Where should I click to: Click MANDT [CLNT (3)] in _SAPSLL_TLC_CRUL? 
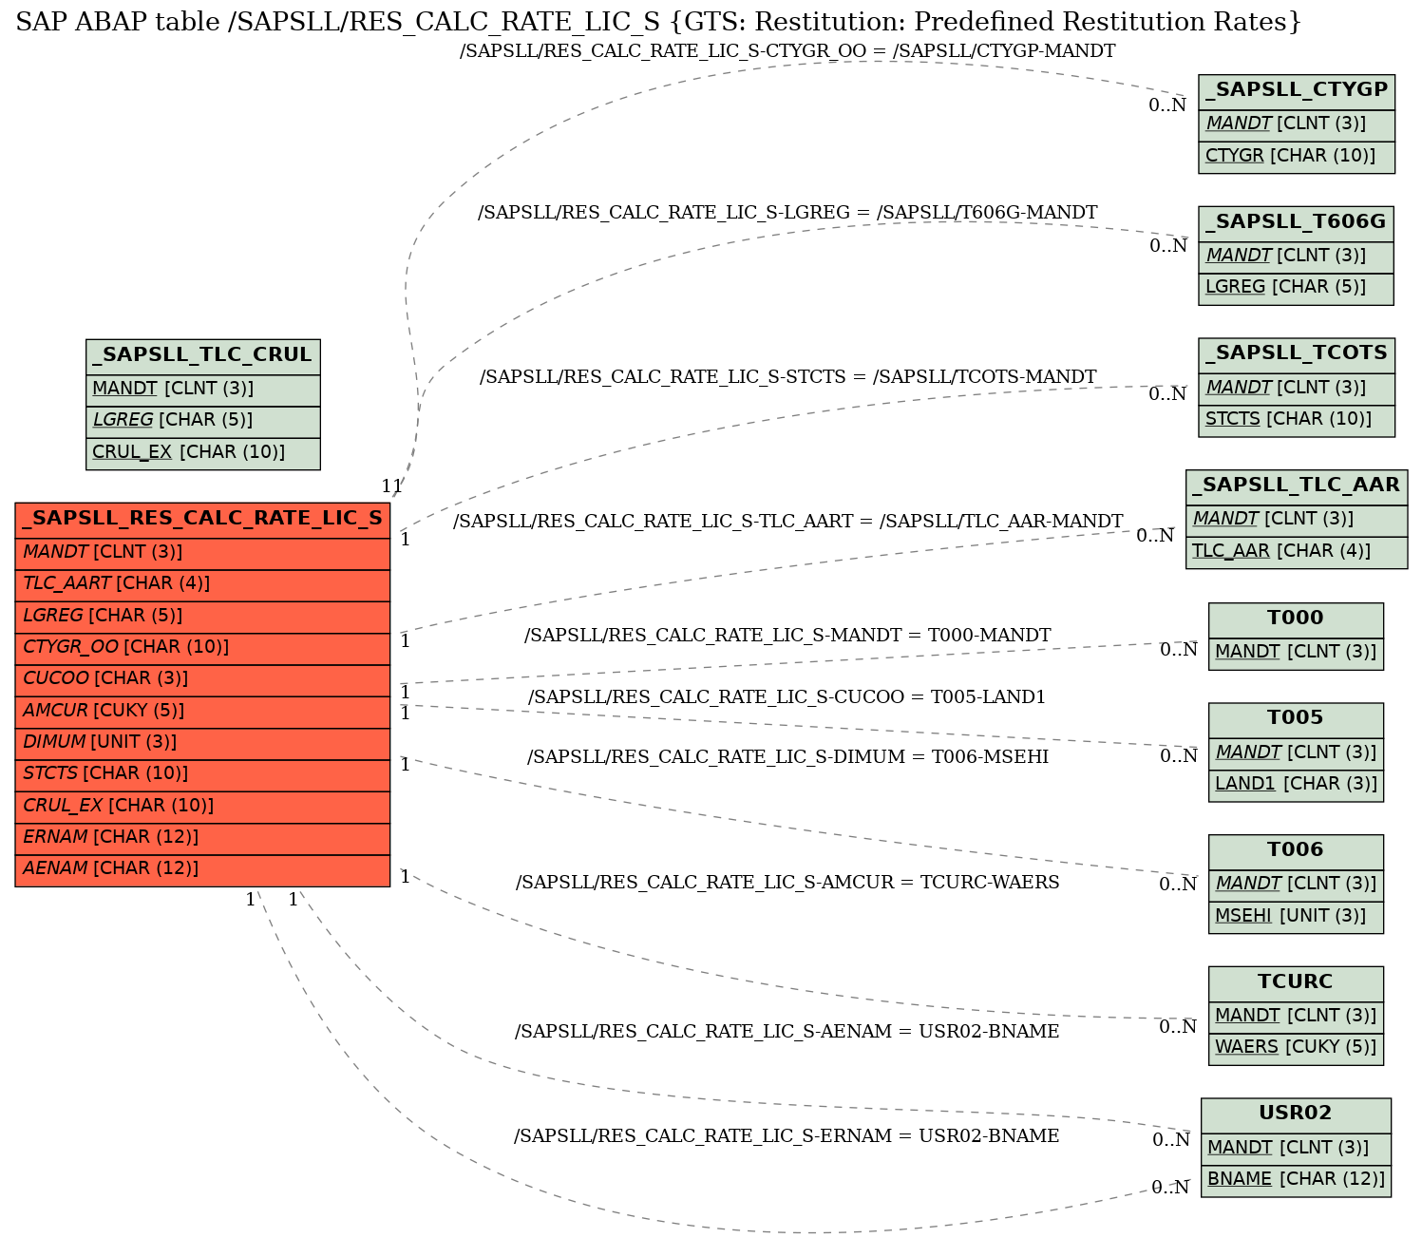[203, 390]
